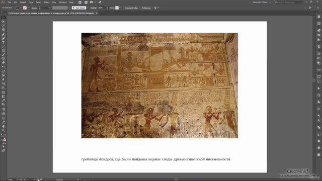Image resolution: width=322 pixels, height=181 pixels.
Task: Close the open document tab
Action: pos(97,13)
